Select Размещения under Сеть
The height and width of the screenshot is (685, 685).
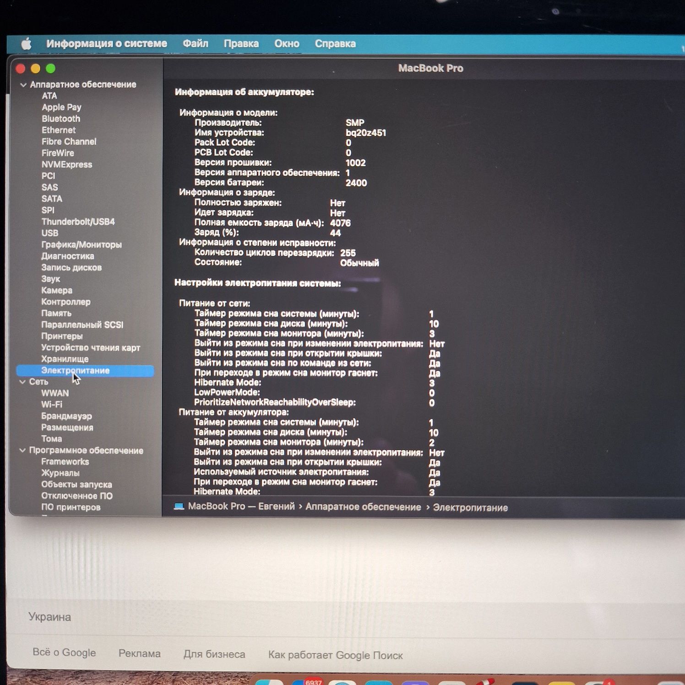(x=67, y=427)
